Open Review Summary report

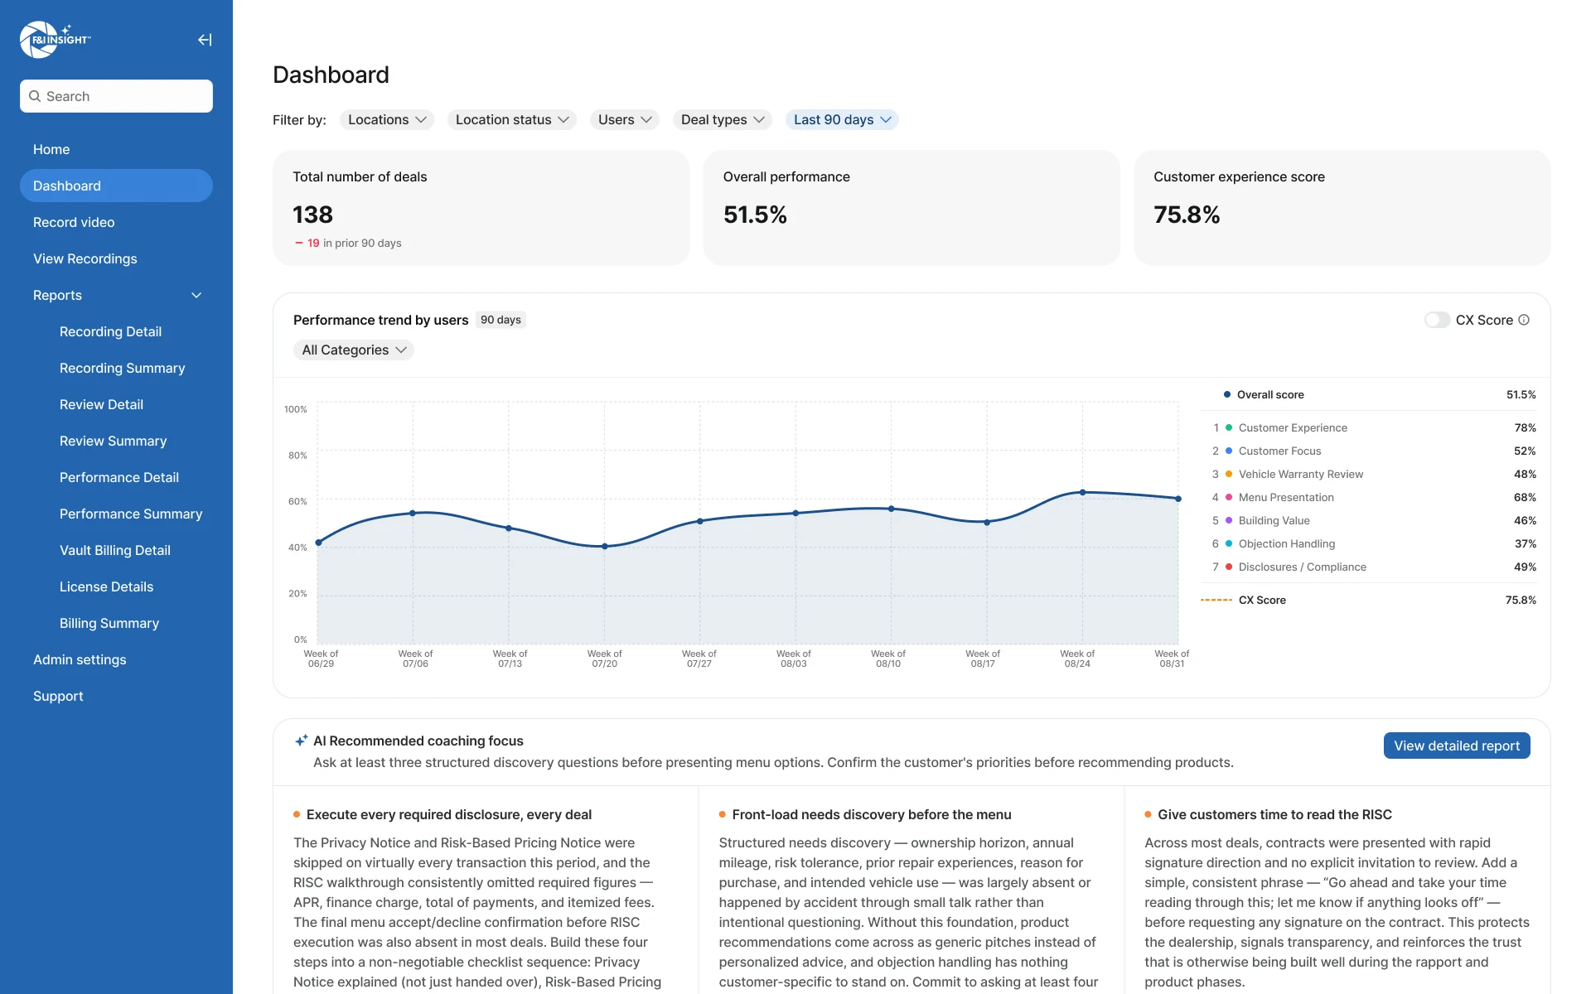pos(113,441)
